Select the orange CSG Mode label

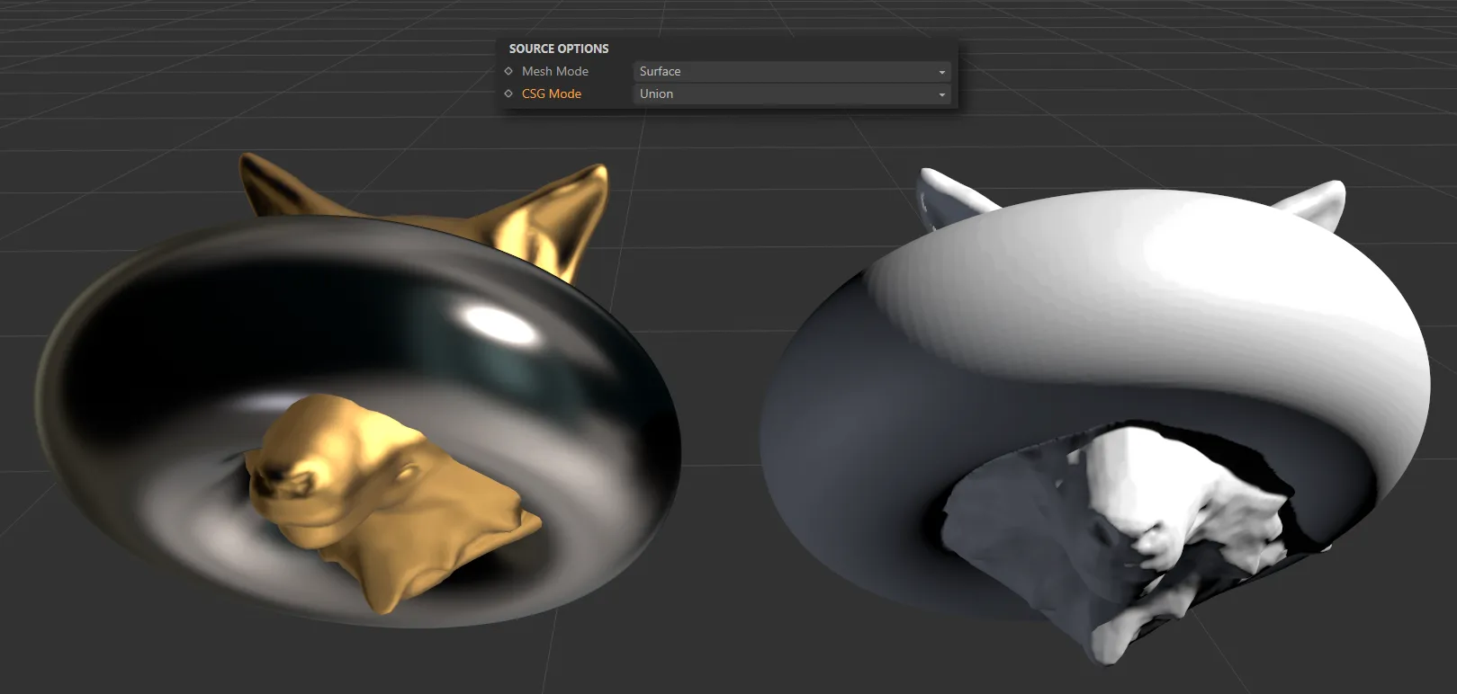point(551,93)
